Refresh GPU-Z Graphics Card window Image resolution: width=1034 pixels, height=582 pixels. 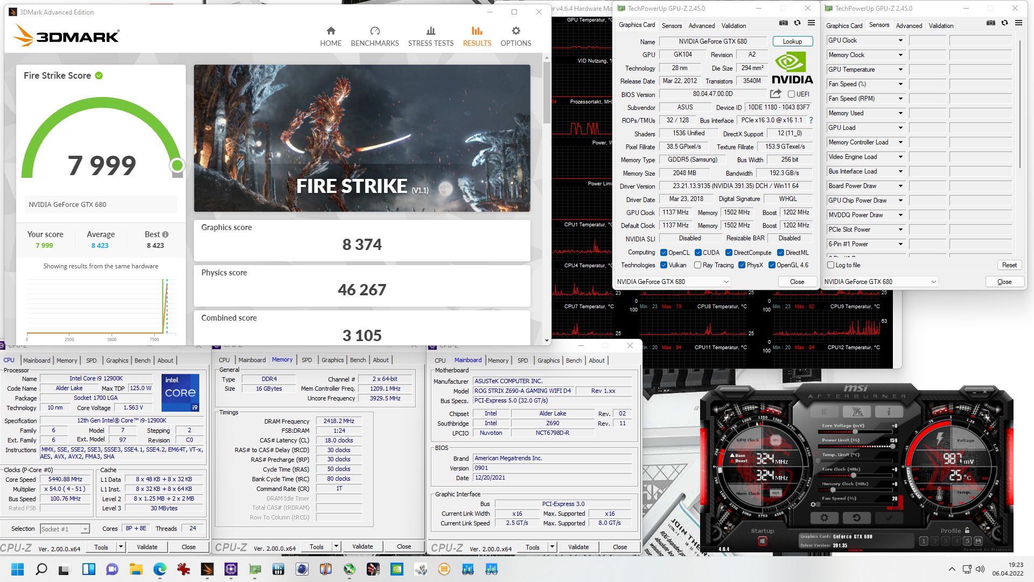tap(797, 23)
